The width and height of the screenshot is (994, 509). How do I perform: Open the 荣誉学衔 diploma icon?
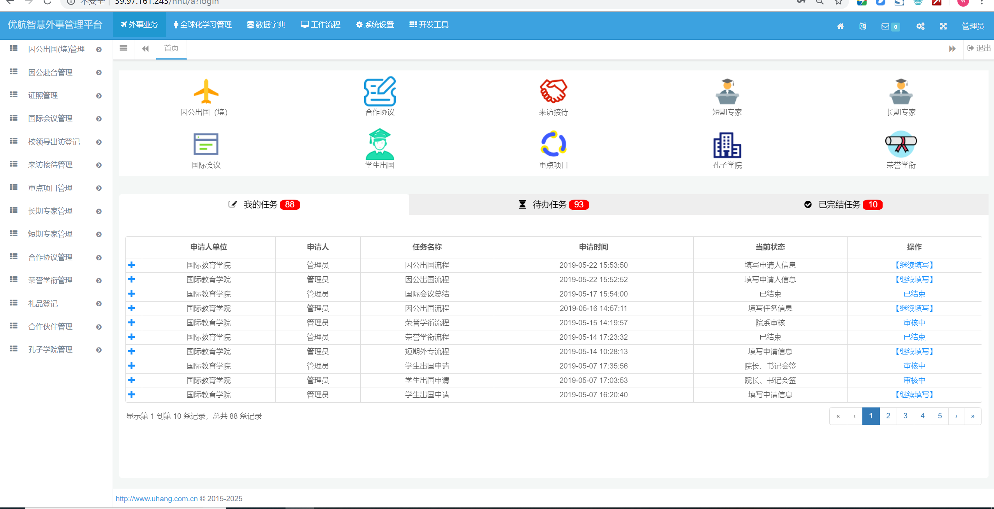click(x=901, y=144)
